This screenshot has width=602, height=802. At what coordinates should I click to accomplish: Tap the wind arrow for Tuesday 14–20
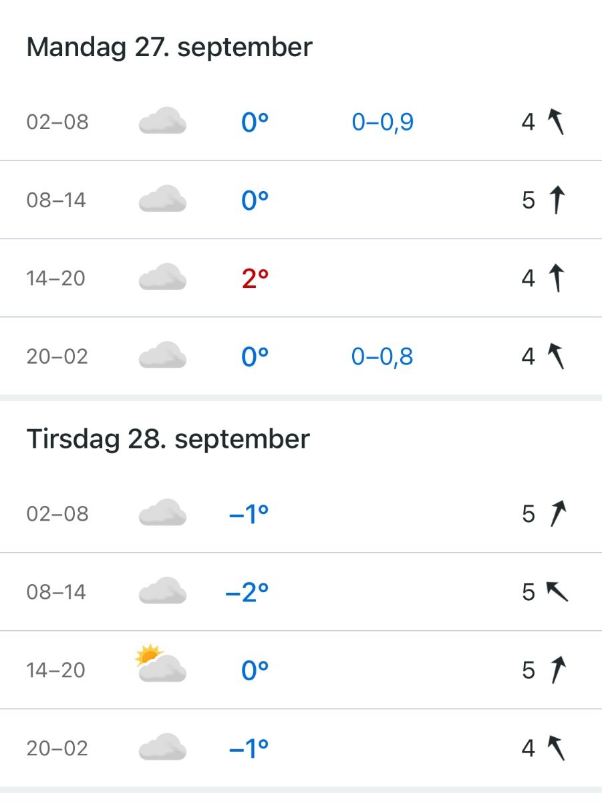(x=557, y=670)
